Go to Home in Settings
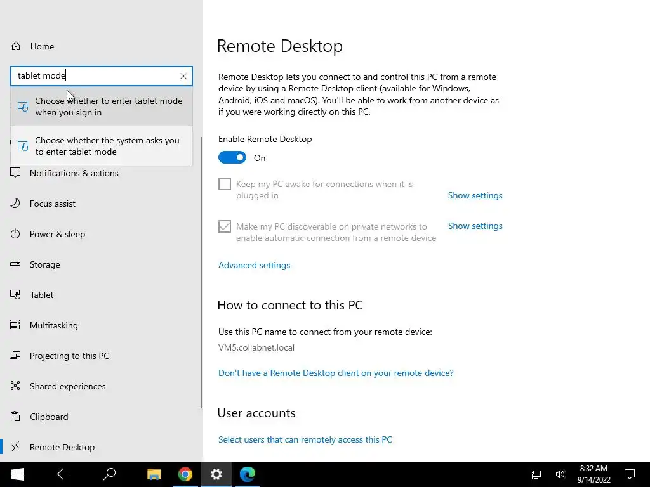Viewport: 650px width, 487px height. (x=42, y=46)
